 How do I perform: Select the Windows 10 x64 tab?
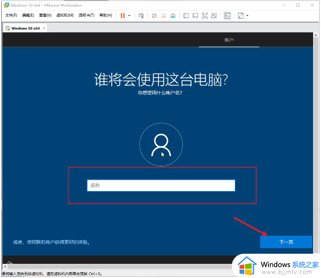pyautogui.click(x=25, y=28)
